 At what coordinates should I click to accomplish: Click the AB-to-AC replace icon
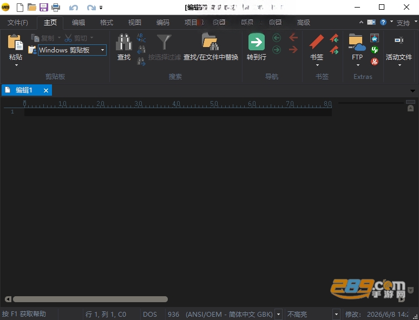141,38
